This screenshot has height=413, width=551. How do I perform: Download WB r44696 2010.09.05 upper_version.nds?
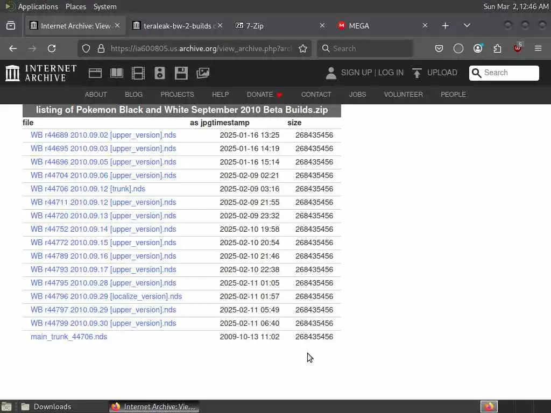pyautogui.click(x=103, y=162)
